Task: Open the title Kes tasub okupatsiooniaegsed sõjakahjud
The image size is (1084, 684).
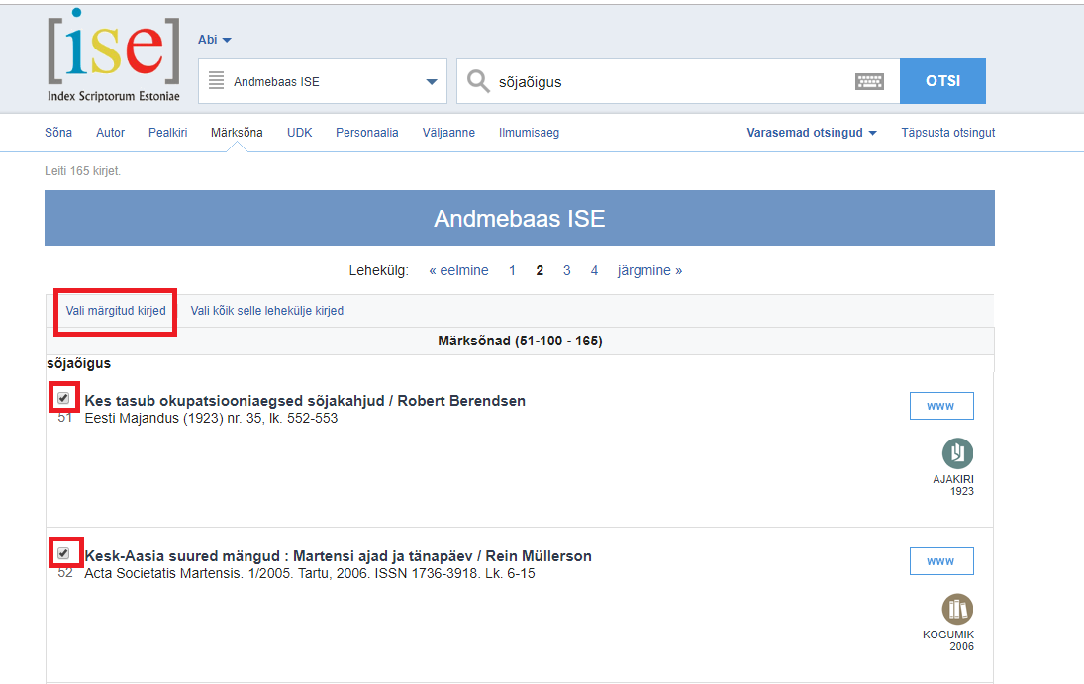Action: (305, 401)
